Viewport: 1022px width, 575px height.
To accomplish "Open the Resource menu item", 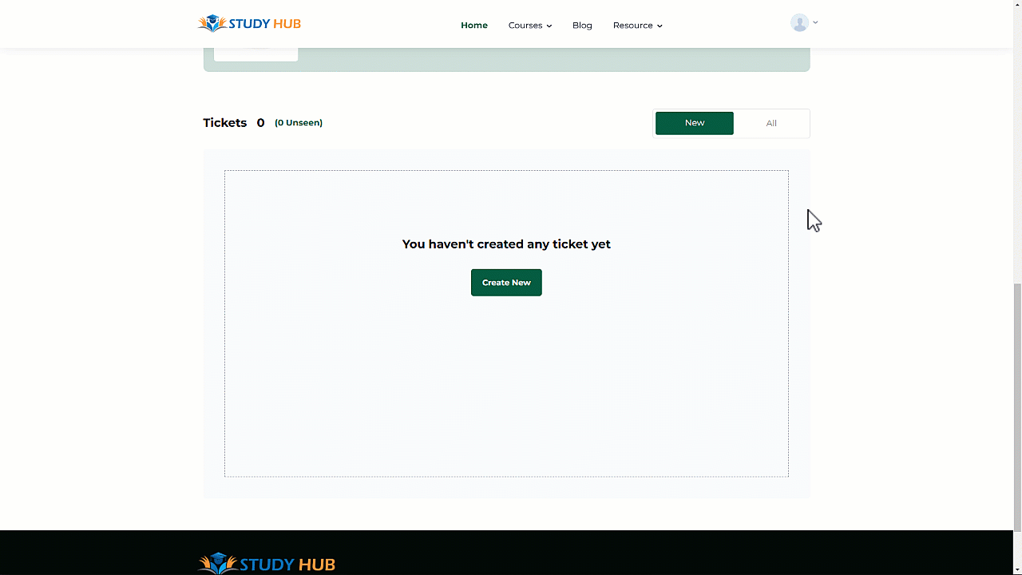I will pos(632,26).
